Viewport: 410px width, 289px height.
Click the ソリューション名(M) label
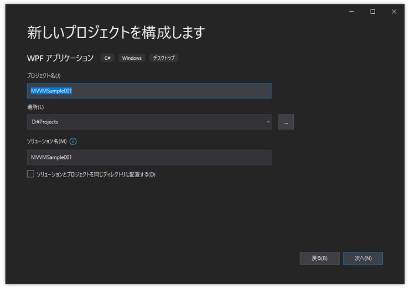pyautogui.click(x=47, y=142)
